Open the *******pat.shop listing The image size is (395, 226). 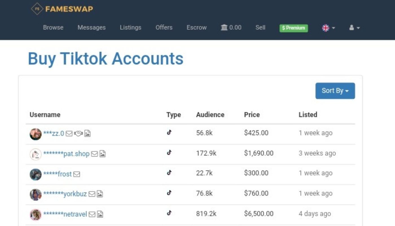66,154
